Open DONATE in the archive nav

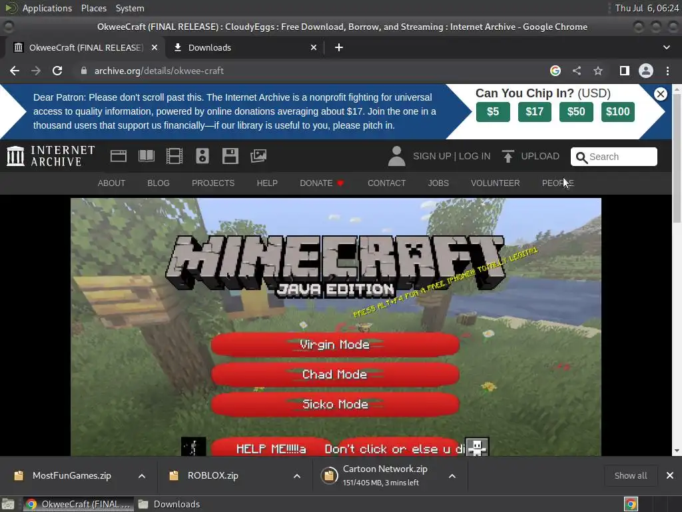322,183
